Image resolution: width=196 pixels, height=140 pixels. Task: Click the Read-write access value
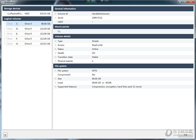97,45
